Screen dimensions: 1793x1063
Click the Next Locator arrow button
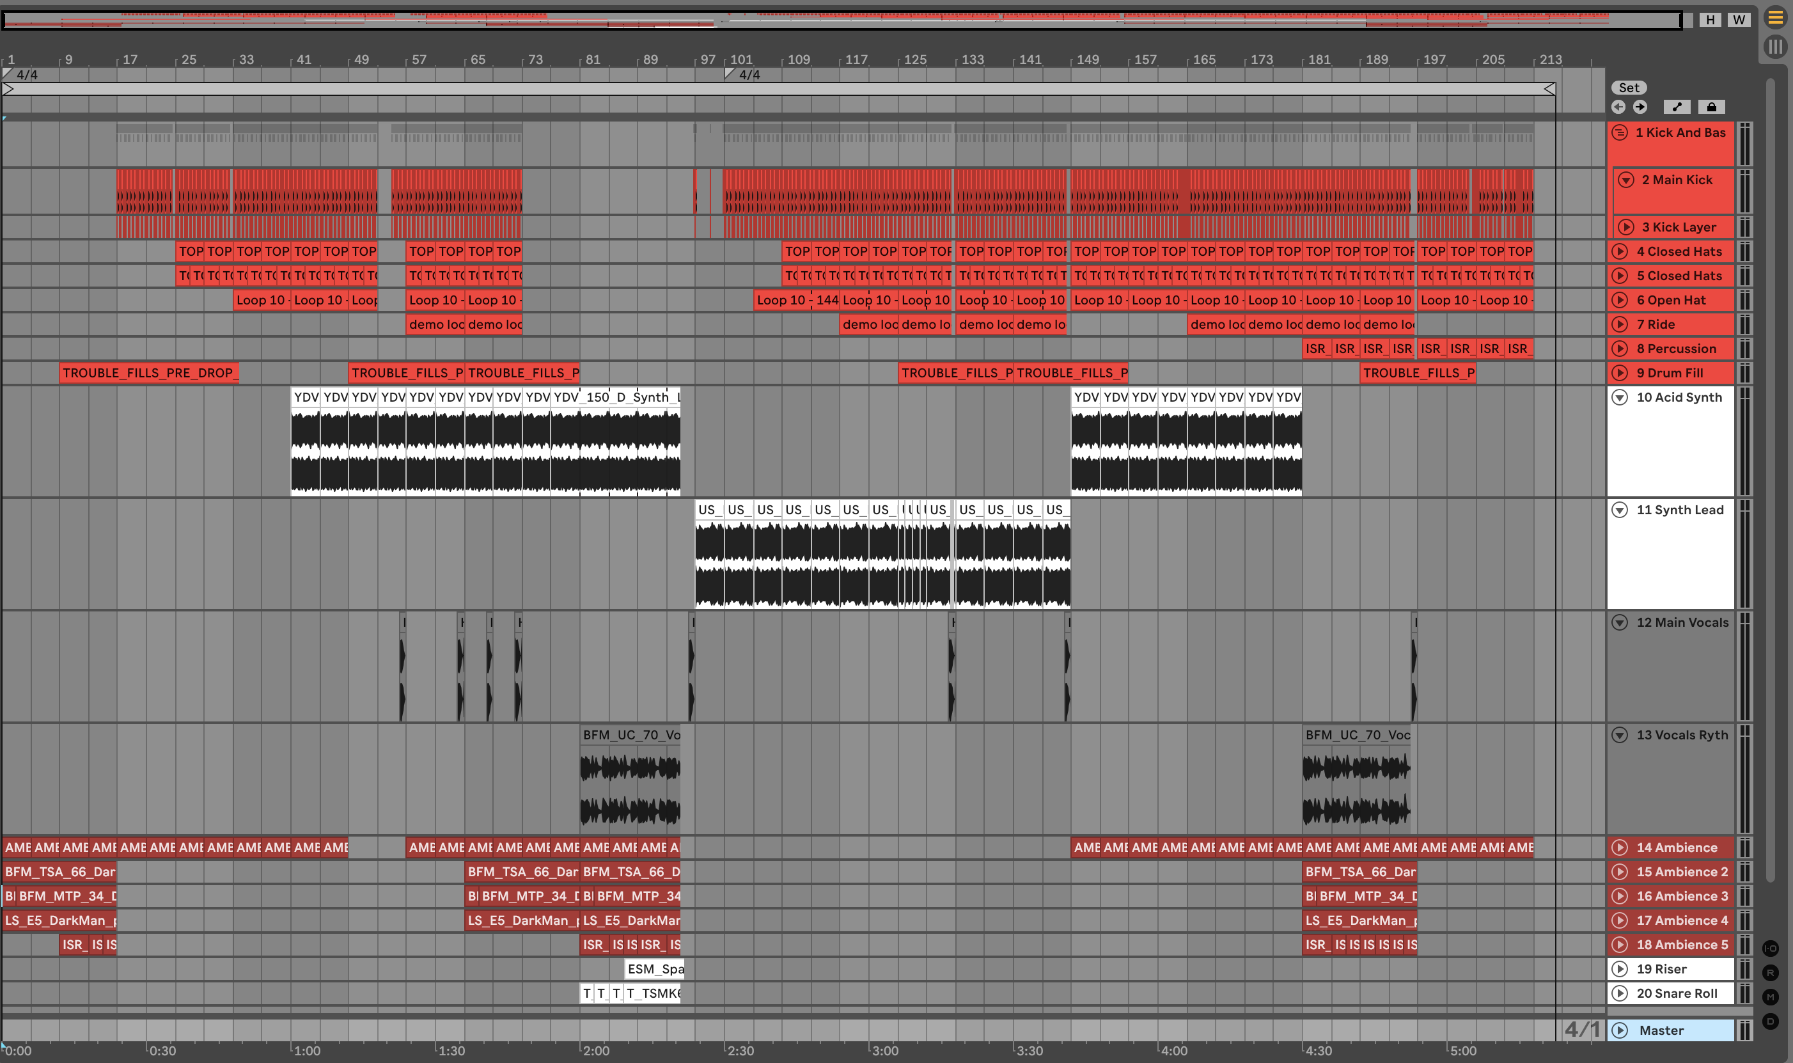click(1640, 107)
